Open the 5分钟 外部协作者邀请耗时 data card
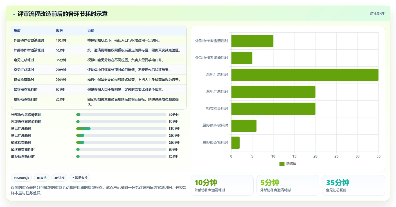Image resolution: width=396 pixels, height=207 pixels. coord(288,185)
